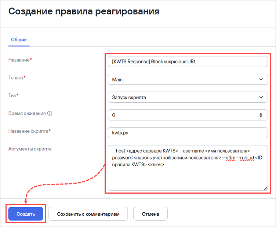Click the Тип label

click(x=13, y=95)
